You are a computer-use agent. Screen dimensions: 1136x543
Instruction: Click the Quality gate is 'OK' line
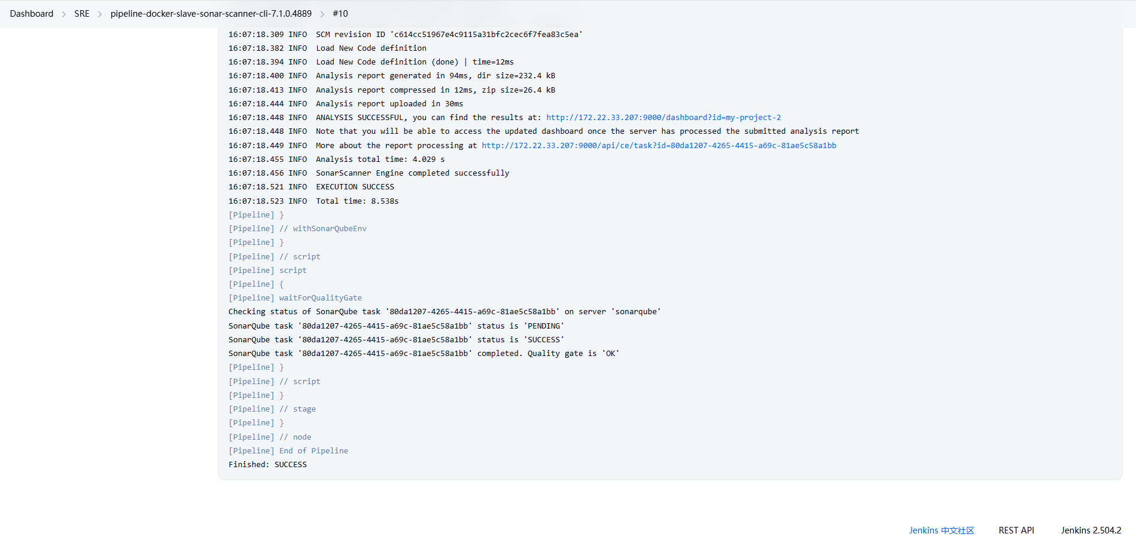424,354
